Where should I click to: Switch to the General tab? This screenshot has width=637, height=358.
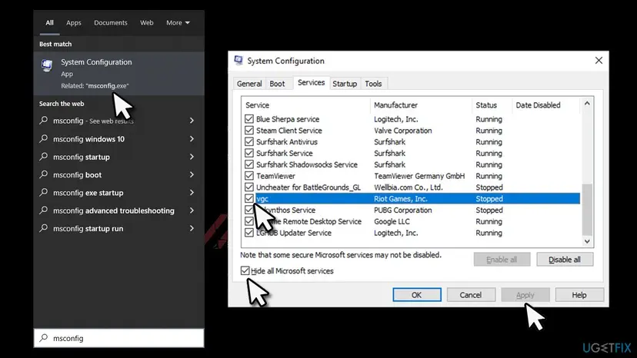(x=249, y=84)
